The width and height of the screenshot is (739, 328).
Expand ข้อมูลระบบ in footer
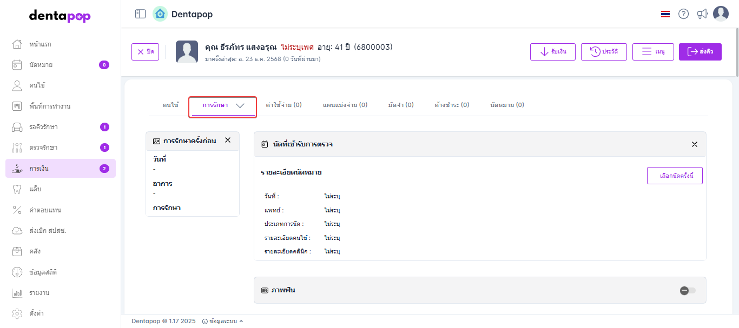tap(223, 322)
